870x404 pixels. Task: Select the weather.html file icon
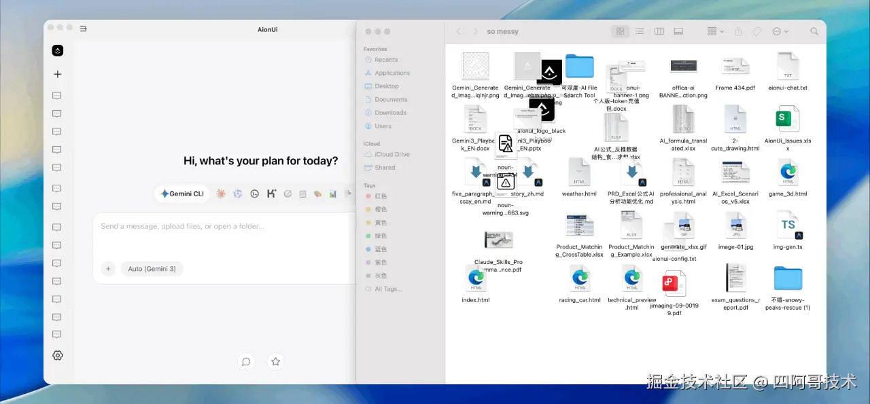579,172
